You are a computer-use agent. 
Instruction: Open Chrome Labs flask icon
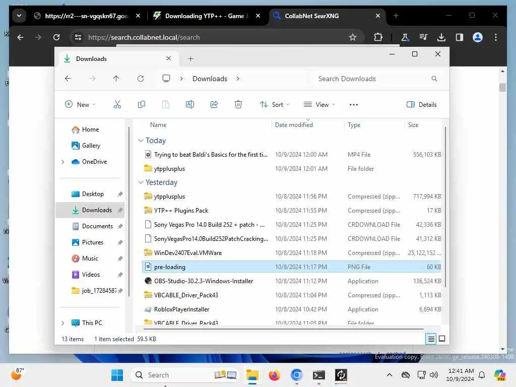pos(405,37)
